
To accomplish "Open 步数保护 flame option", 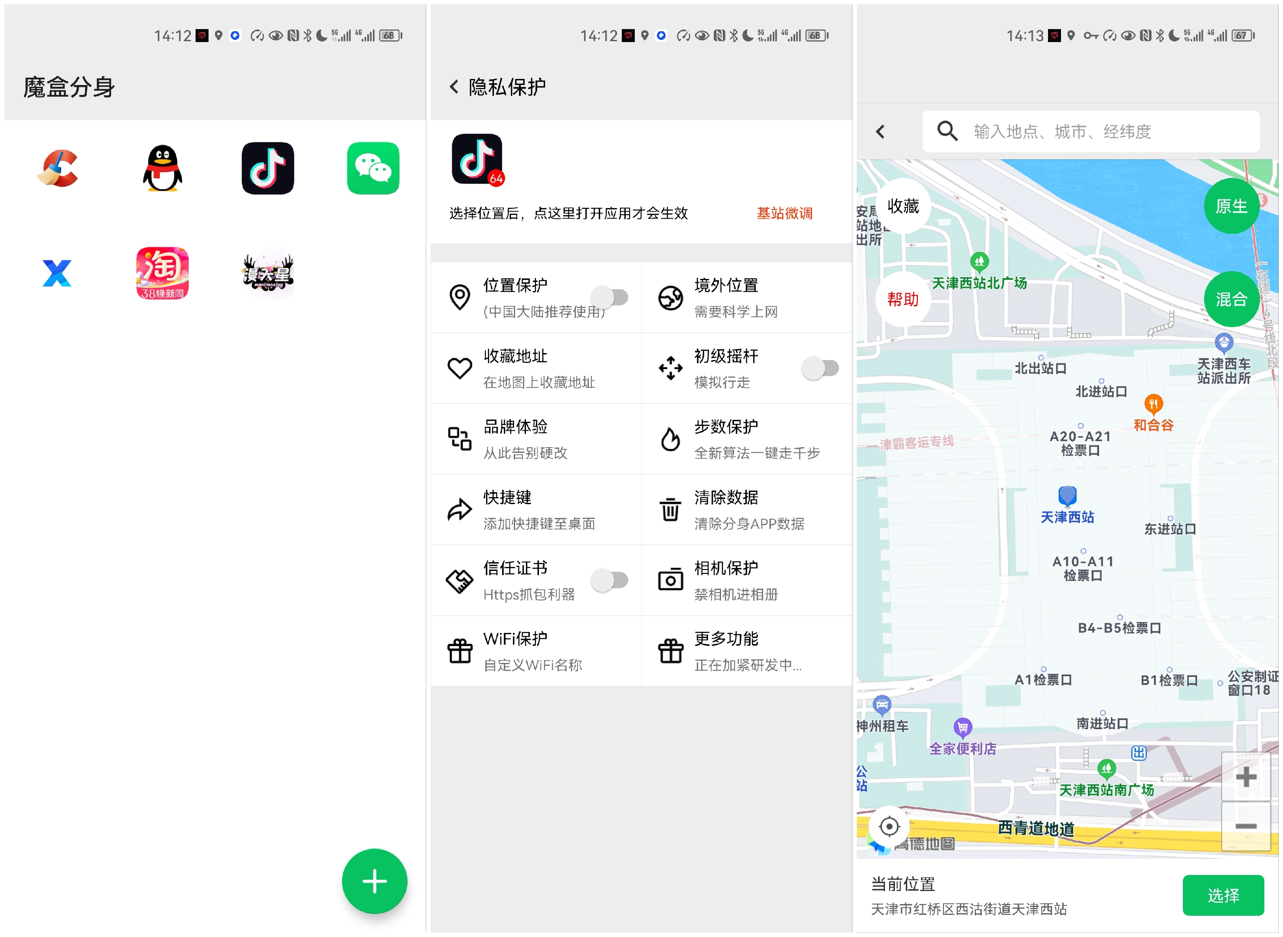I will [747, 439].
